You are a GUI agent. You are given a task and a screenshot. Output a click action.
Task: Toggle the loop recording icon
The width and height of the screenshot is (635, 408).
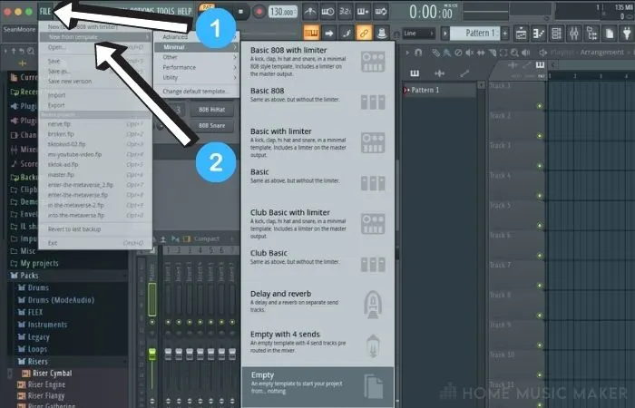381,11
